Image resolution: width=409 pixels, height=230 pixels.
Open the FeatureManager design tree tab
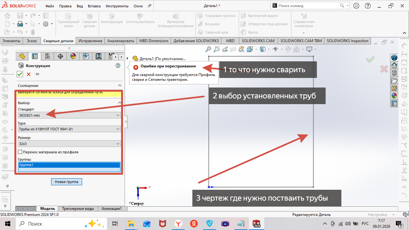point(22,57)
